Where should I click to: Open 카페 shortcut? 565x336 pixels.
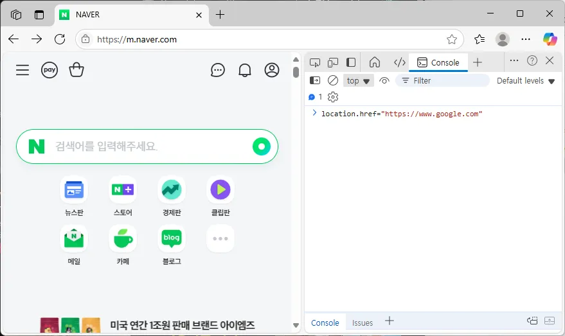point(123,245)
